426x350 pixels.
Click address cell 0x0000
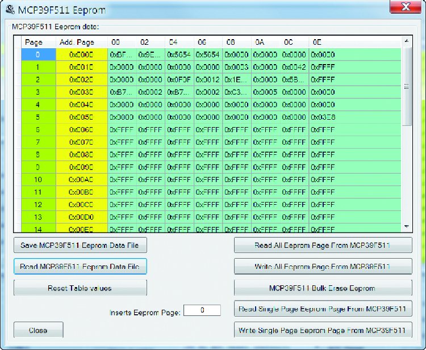pyautogui.click(x=81, y=54)
